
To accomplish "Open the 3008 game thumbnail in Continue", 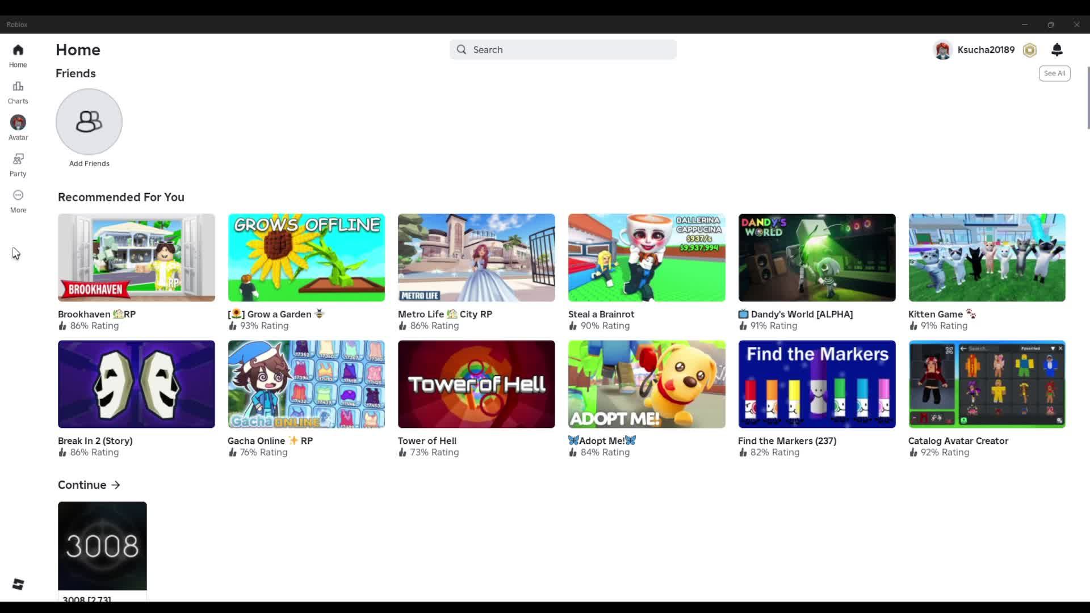I will point(102,546).
